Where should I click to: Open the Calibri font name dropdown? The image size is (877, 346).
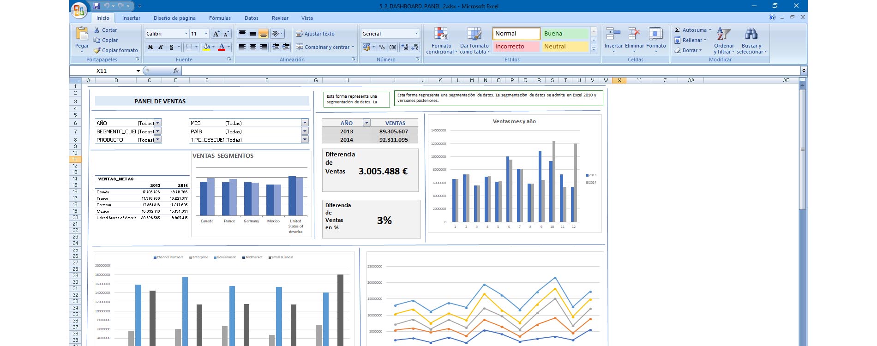pos(186,34)
